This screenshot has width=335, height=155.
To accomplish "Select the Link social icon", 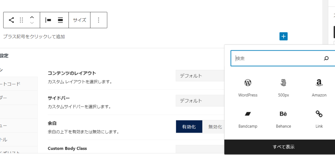I will [319, 118].
